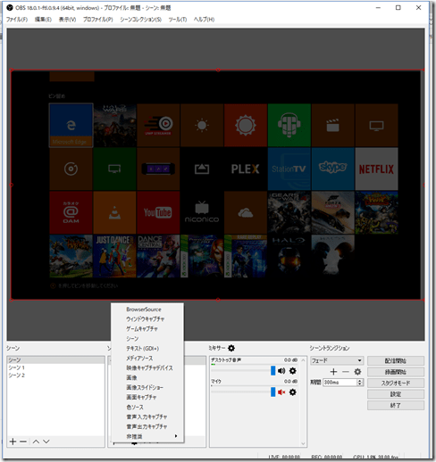The height and width of the screenshot is (462, 436).
Task: Click the マイク volume slider handle
Action: click(x=273, y=392)
